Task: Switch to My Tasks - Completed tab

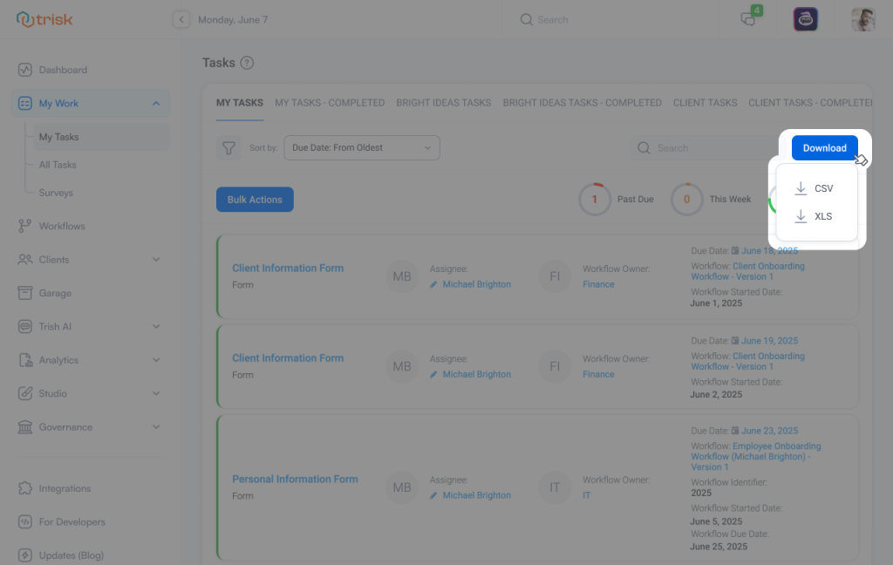Action: [x=330, y=103]
